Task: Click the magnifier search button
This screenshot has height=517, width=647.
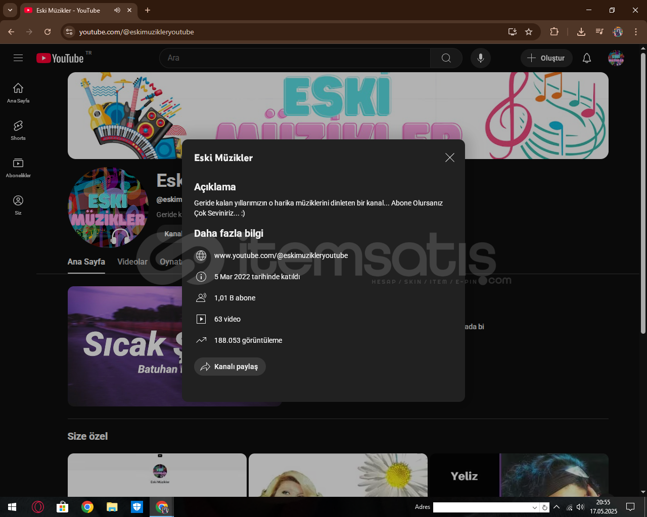Action: point(446,58)
